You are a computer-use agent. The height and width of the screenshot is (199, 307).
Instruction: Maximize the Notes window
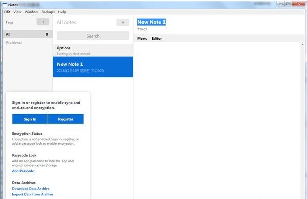tap(288, 4)
